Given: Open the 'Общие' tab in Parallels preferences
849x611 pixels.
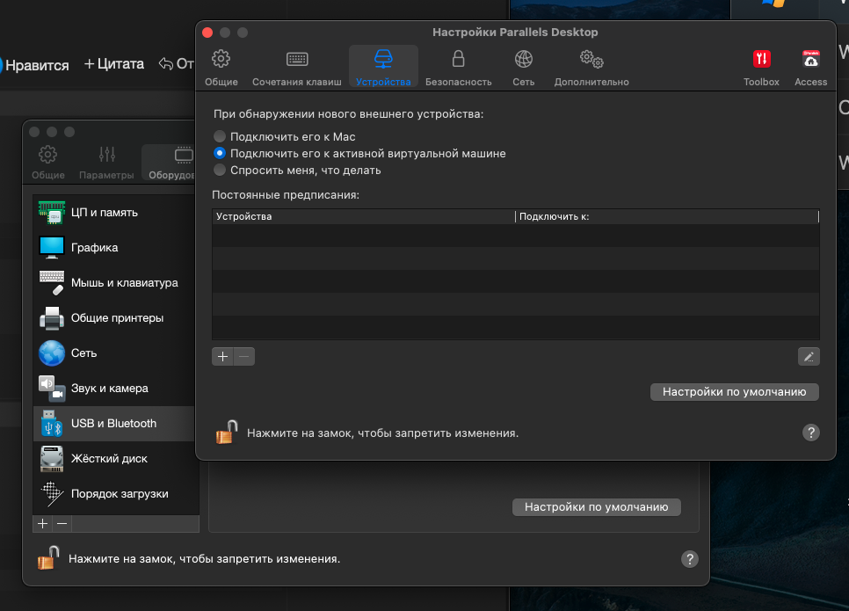Looking at the screenshot, I should point(221,67).
